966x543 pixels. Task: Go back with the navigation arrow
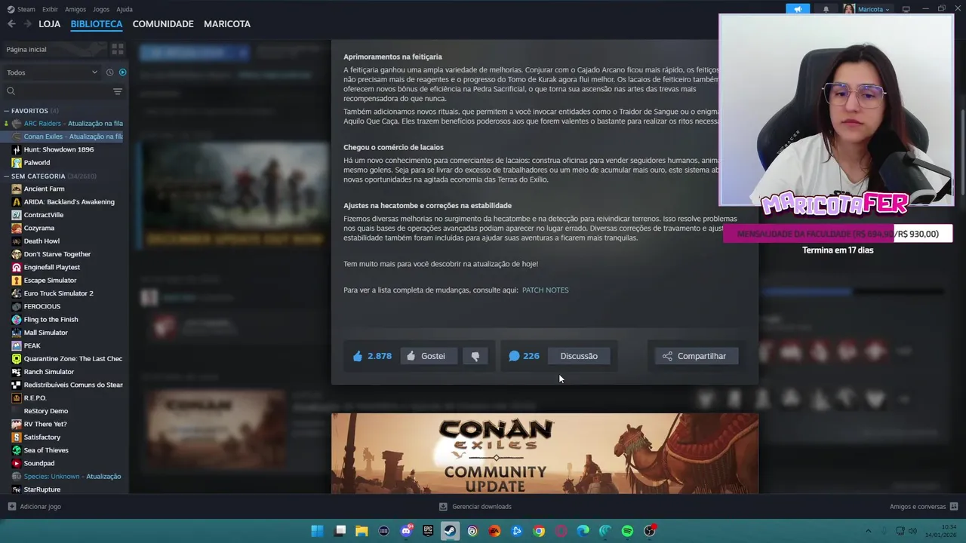tap(11, 24)
